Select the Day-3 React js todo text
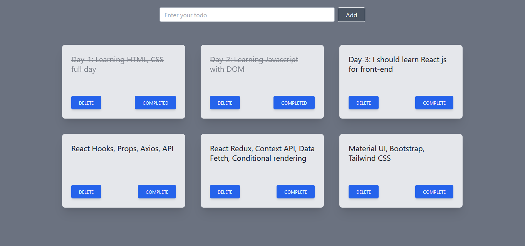 (x=397, y=64)
